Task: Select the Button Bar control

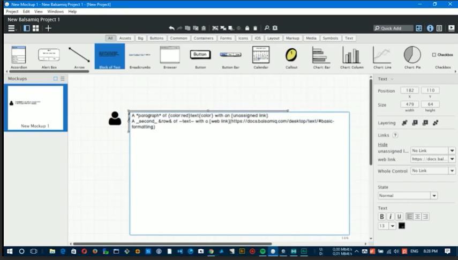Action: [x=230, y=57]
